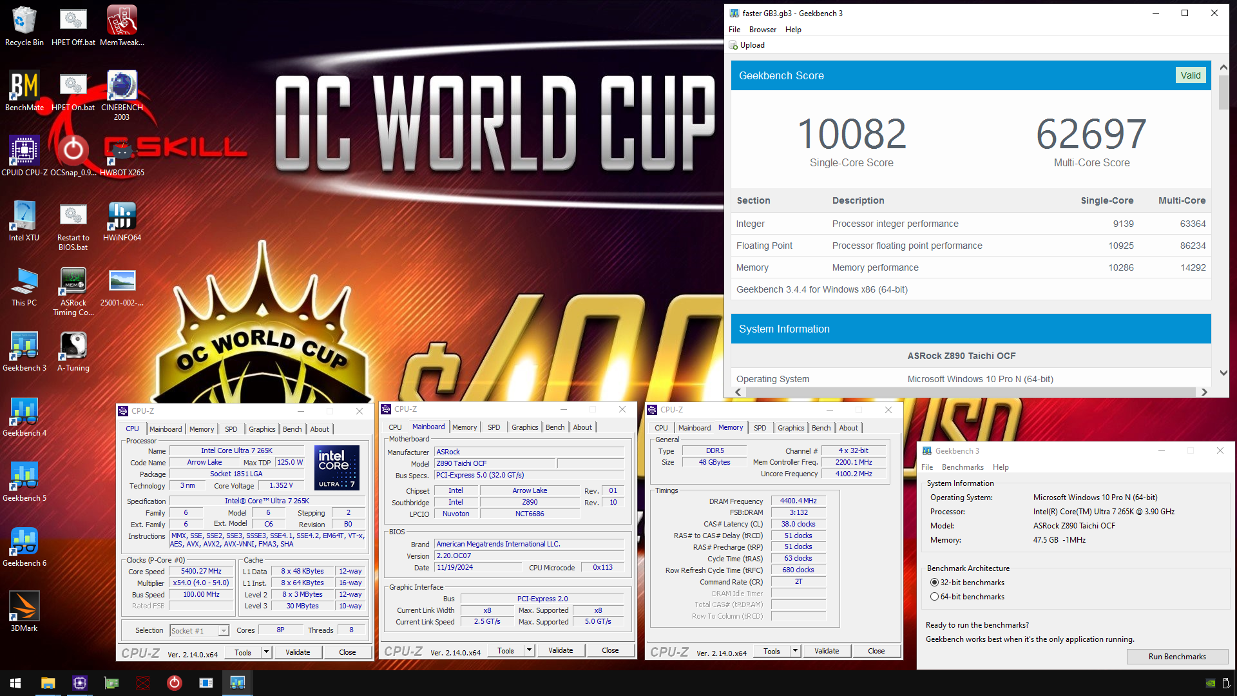Switch to Graphics tab in Mainboard CPU-Z
Image resolution: width=1237 pixels, height=696 pixels.
click(x=524, y=427)
